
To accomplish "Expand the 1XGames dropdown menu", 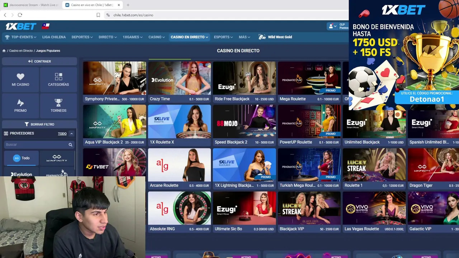I will coord(133,37).
